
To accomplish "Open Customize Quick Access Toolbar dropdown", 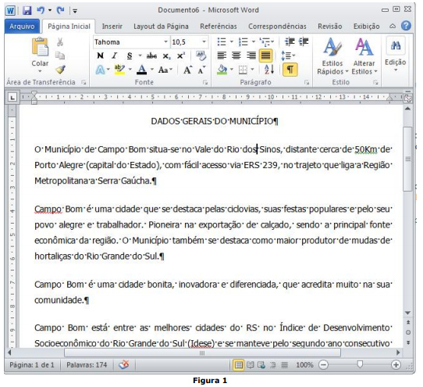I will (x=75, y=11).
